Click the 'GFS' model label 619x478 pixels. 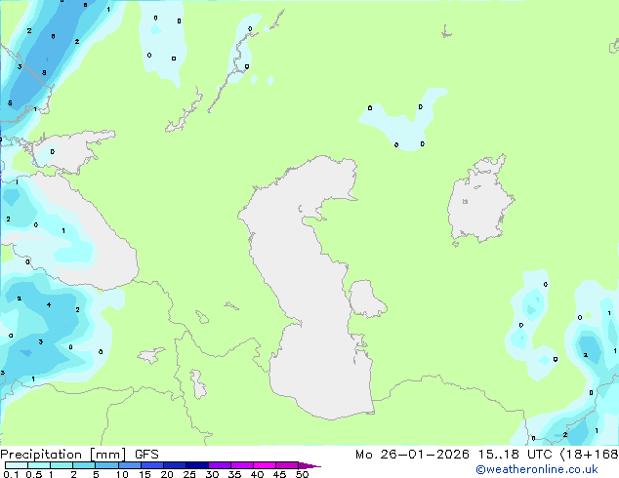[146, 455]
